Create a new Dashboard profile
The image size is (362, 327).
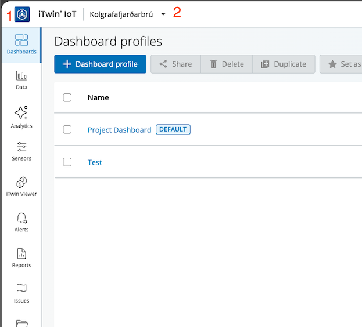pos(100,64)
